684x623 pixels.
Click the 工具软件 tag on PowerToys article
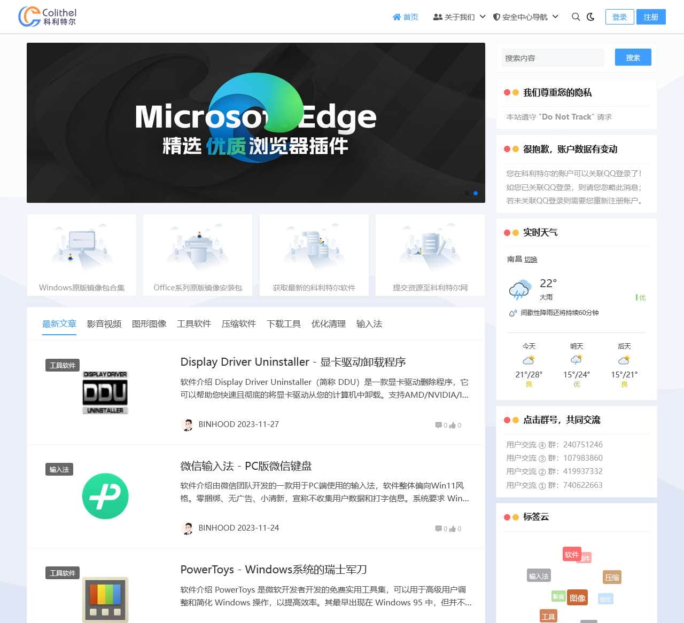(63, 573)
